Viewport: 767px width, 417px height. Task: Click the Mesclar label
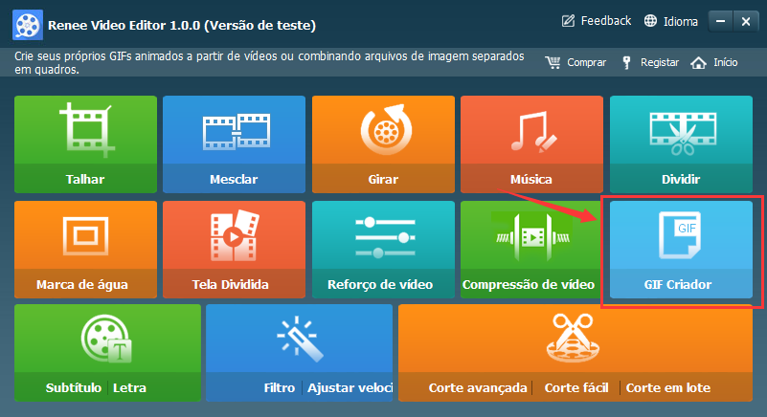(234, 180)
